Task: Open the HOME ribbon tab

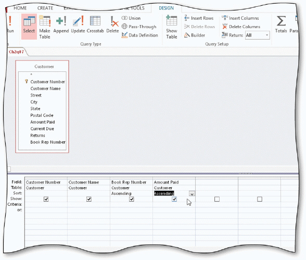Action: [x=20, y=8]
